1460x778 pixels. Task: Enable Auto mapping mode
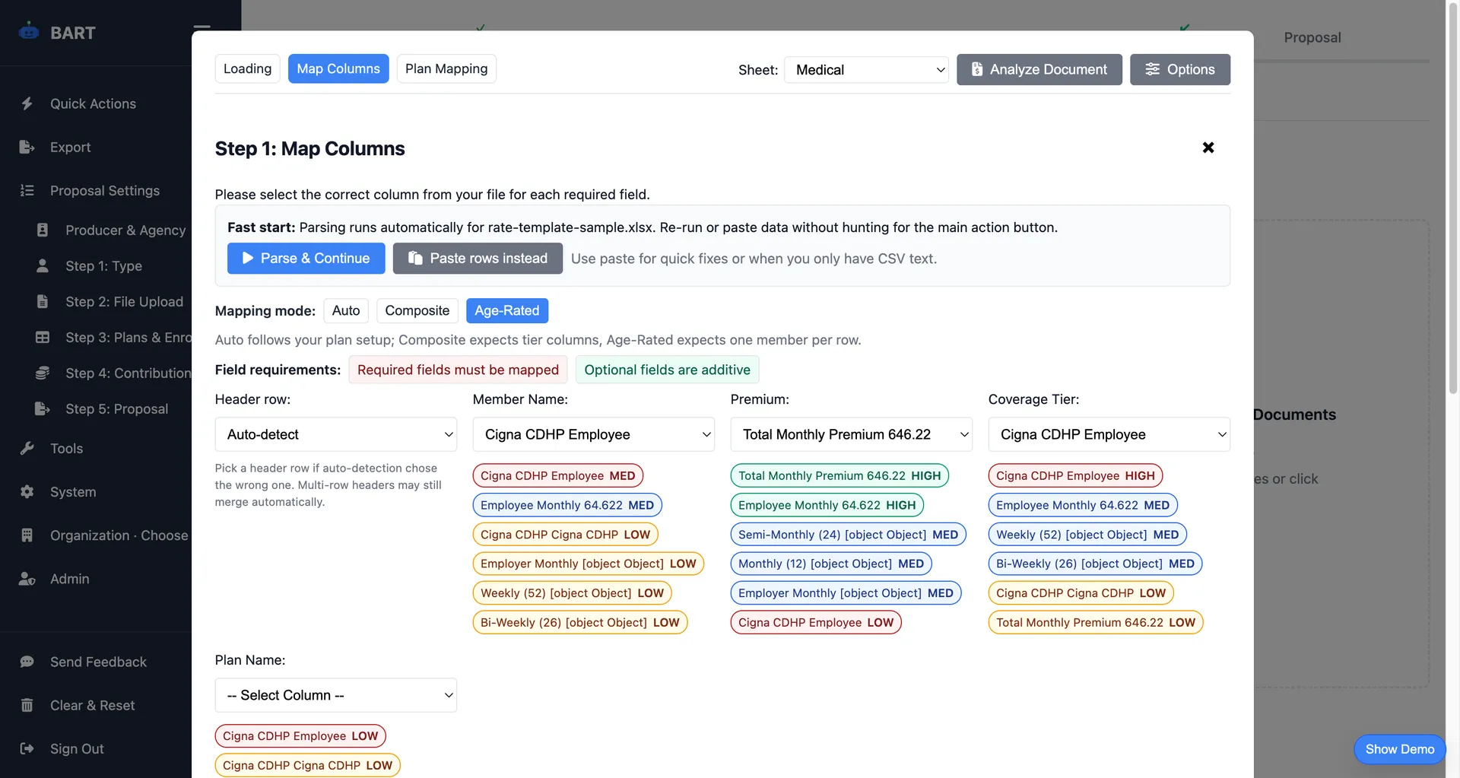(346, 310)
